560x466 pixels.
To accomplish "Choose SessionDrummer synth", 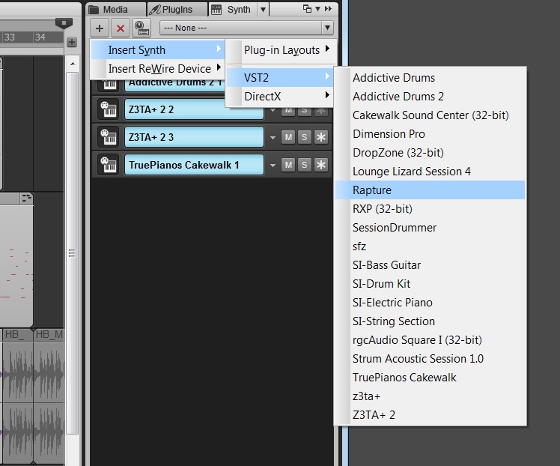I will (430, 228).
